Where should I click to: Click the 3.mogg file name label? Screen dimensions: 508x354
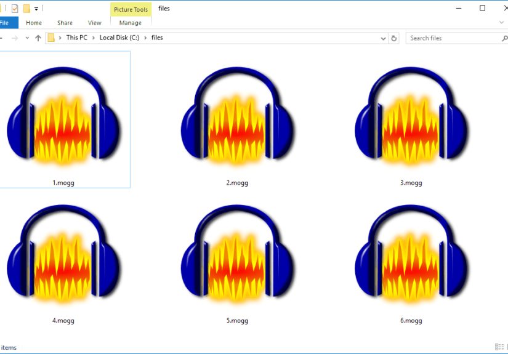(x=411, y=183)
